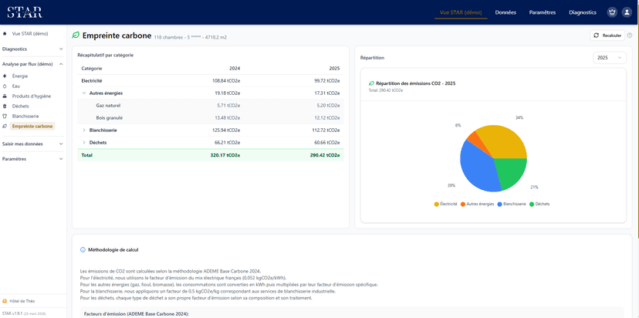Viewport: 639px width, 318px height.
Task: Expand the Déchets table row
Action: point(84,142)
